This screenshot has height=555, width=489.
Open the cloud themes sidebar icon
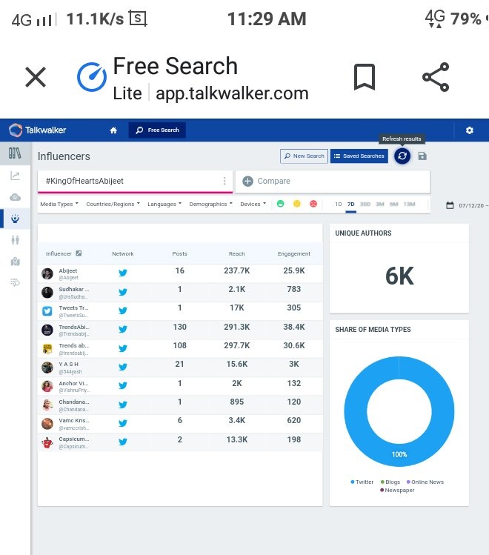tap(15, 197)
